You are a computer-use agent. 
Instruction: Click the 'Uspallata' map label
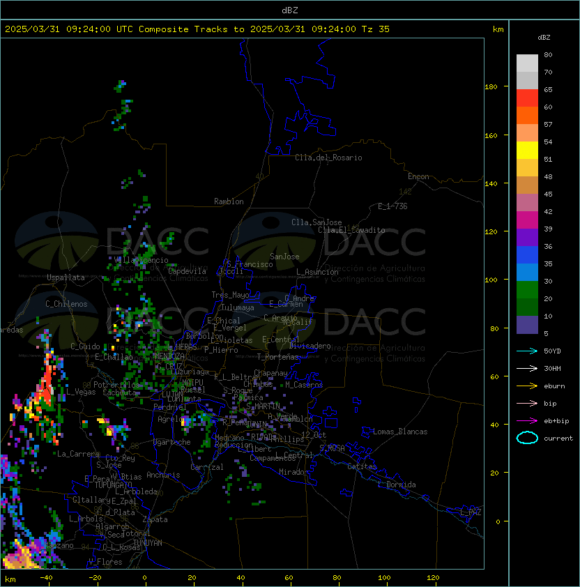66,277
